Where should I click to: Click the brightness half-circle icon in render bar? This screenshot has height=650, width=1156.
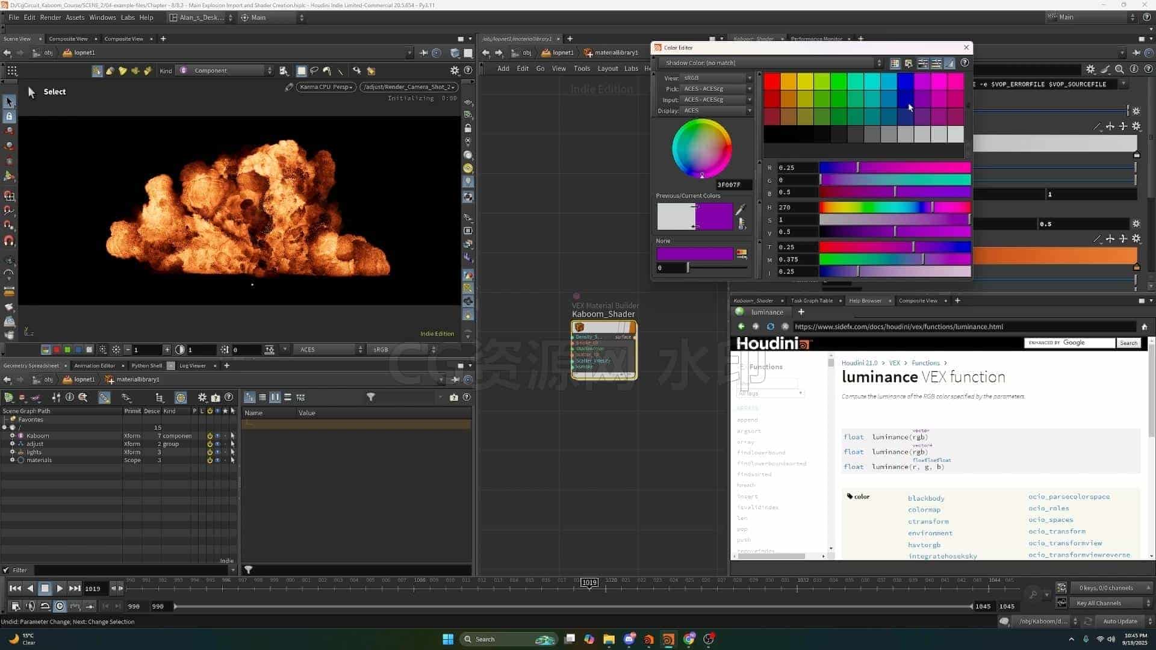(x=180, y=350)
